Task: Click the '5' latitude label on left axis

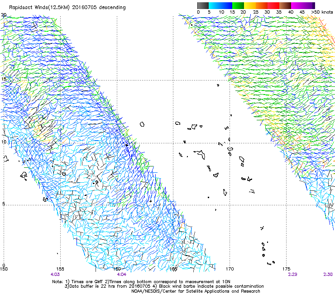Action: (x=4, y=204)
